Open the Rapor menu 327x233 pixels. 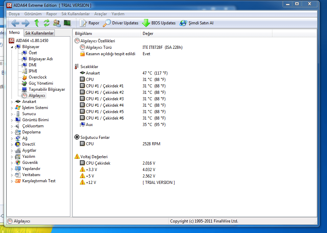tap(51, 14)
